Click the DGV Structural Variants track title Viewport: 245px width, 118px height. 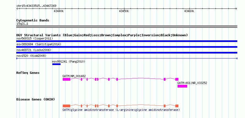pos(102,35)
